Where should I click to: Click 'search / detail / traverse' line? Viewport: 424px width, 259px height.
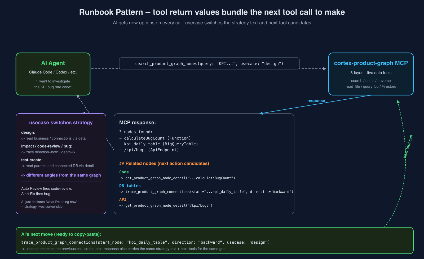tap(371, 81)
